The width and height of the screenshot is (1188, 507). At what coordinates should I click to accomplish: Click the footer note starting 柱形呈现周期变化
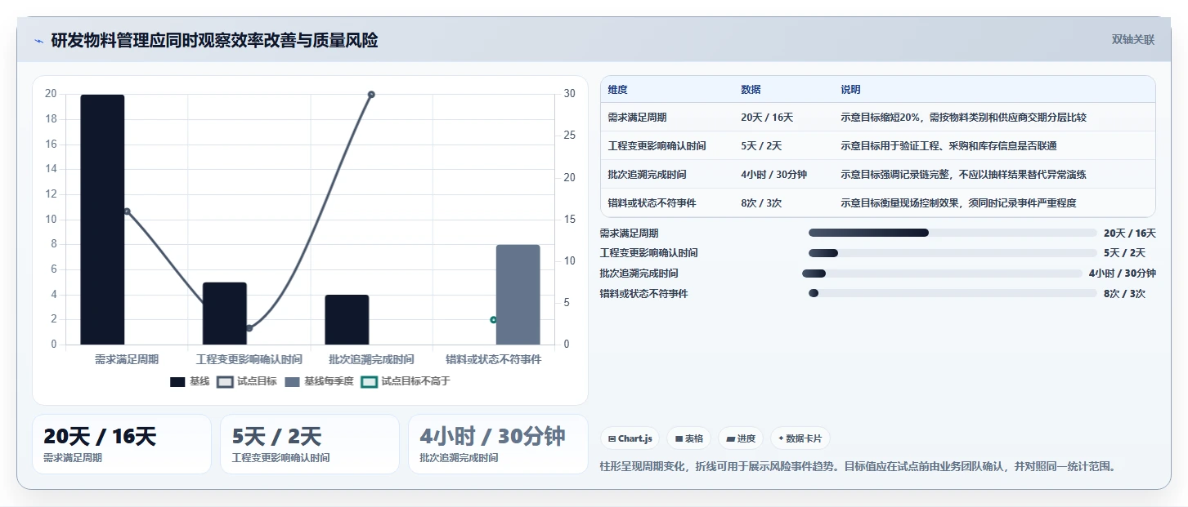(858, 466)
